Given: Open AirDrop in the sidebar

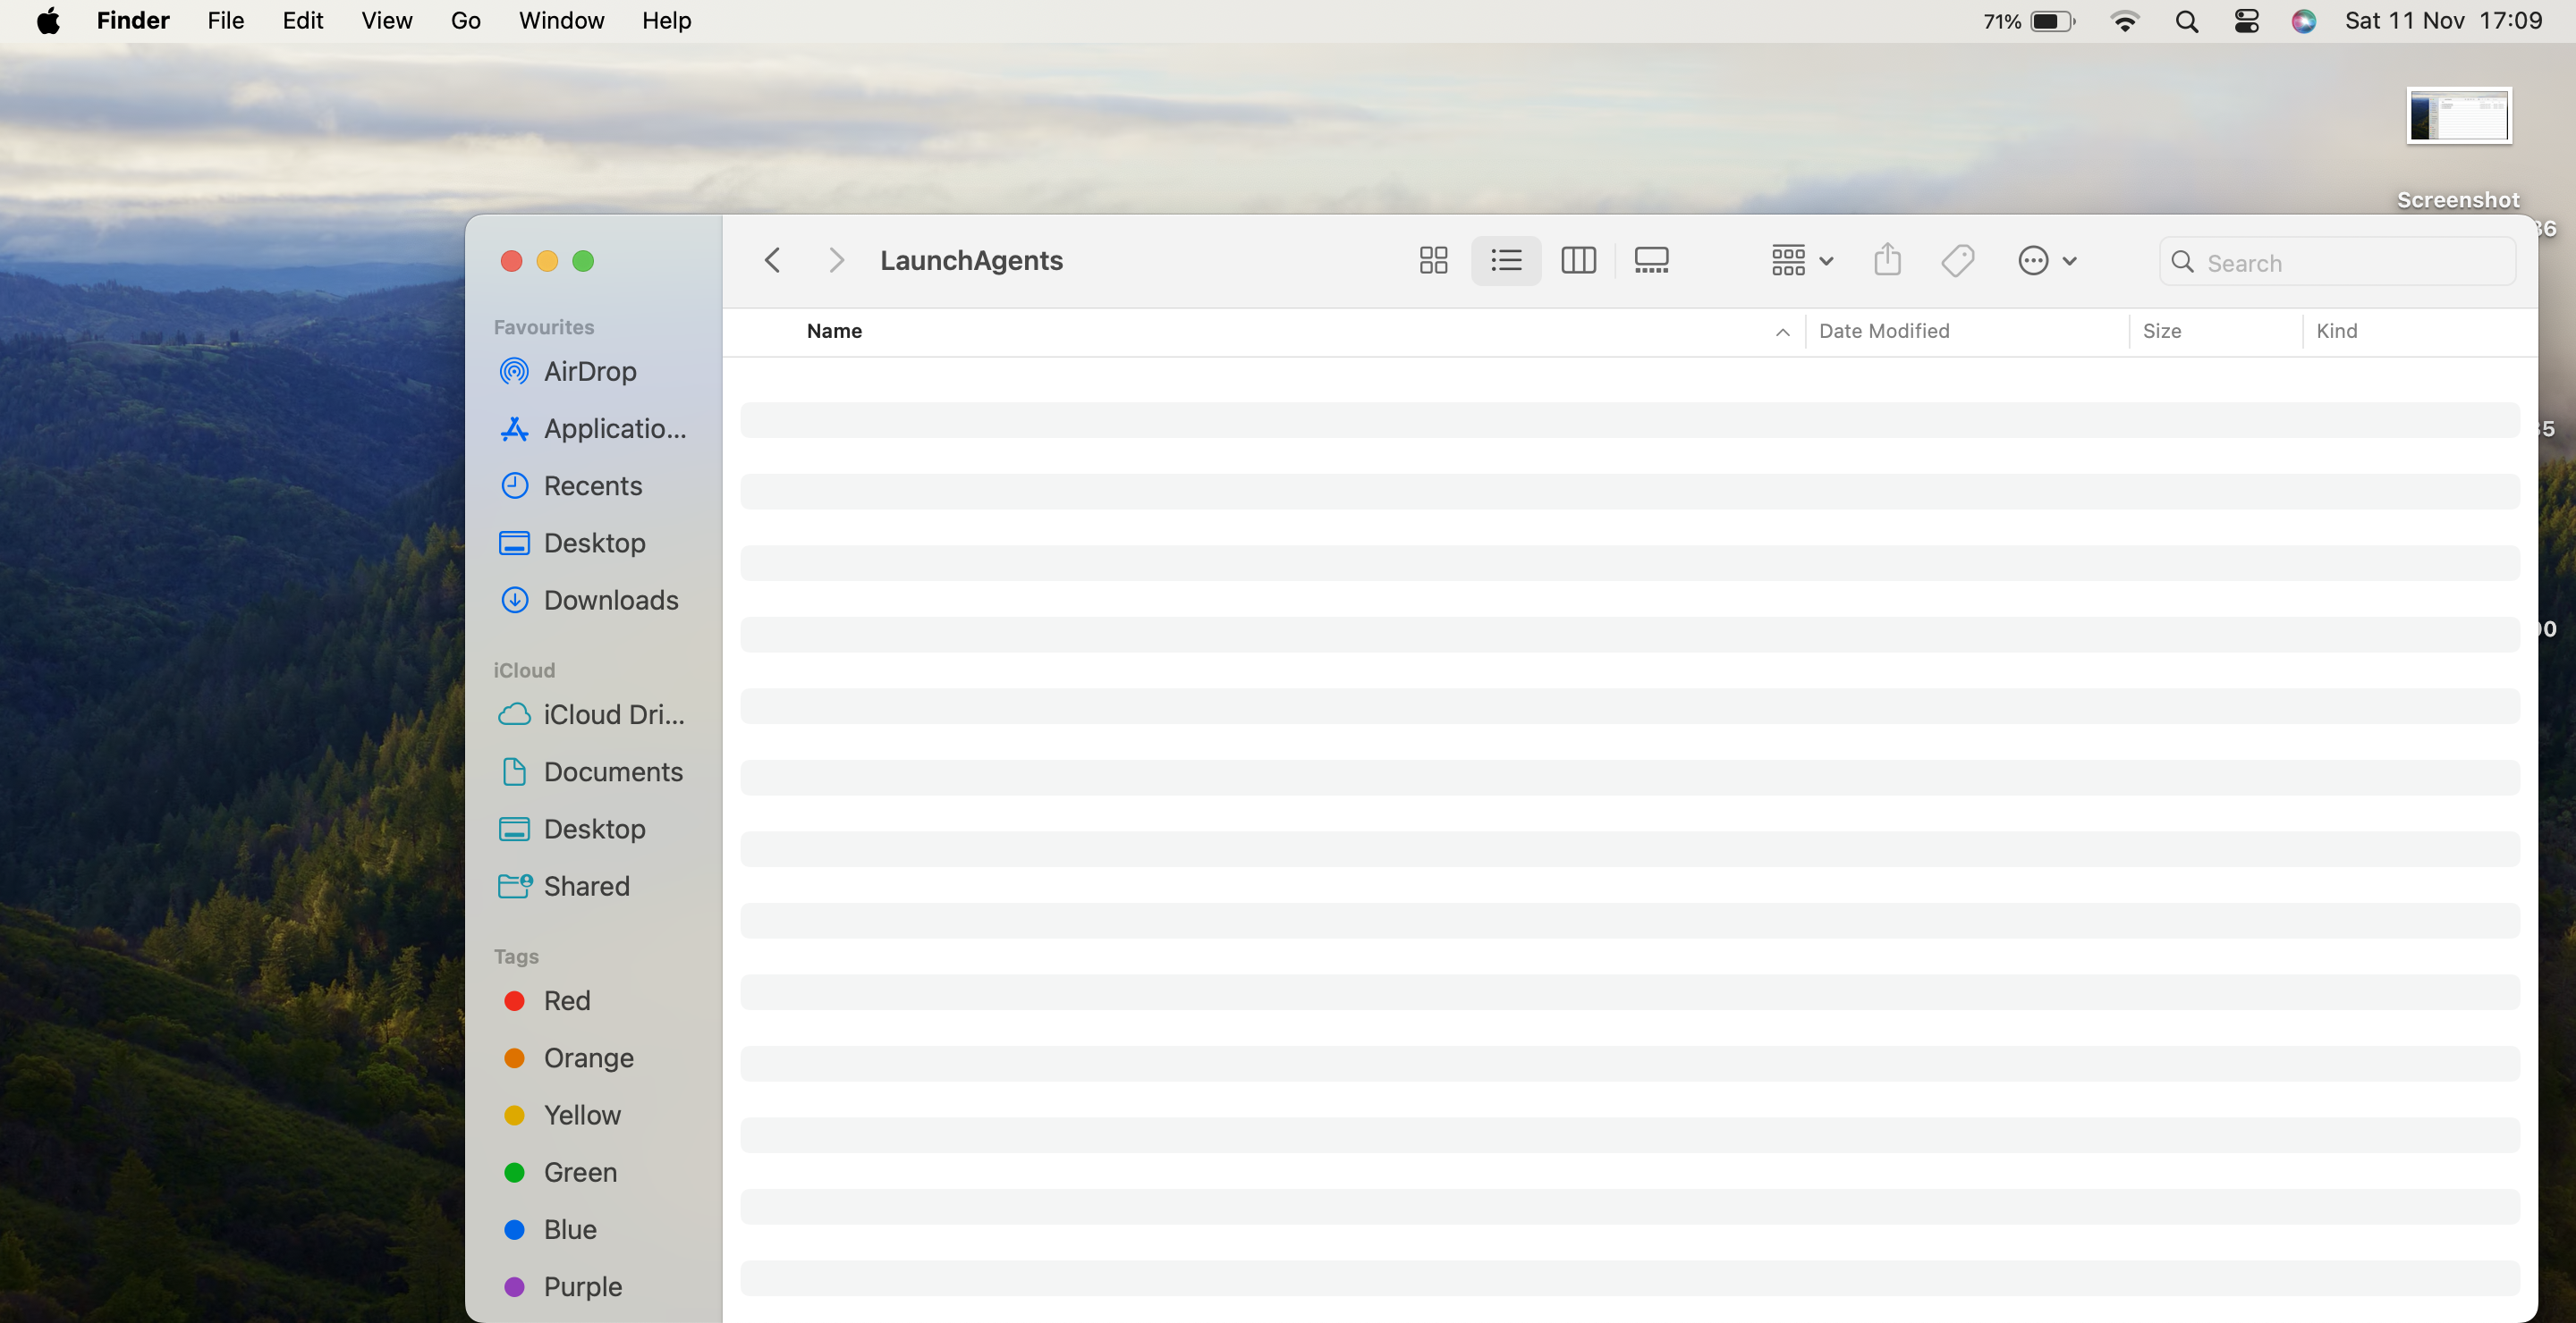Looking at the screenshot, I should 589,372.
